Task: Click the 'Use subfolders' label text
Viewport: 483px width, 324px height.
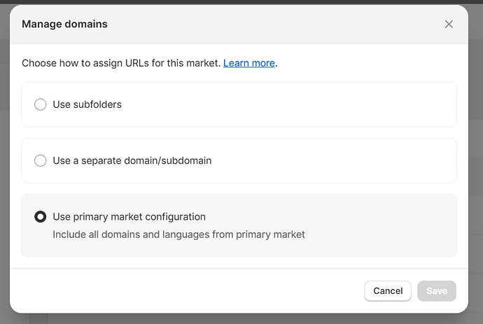Action: coord(87,104)
